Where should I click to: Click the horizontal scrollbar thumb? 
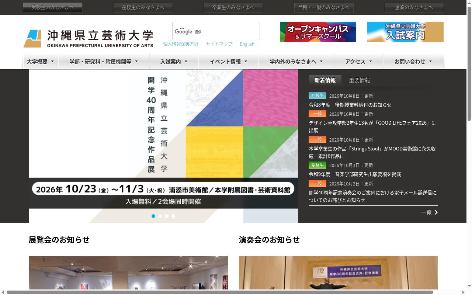pos(220,292)
